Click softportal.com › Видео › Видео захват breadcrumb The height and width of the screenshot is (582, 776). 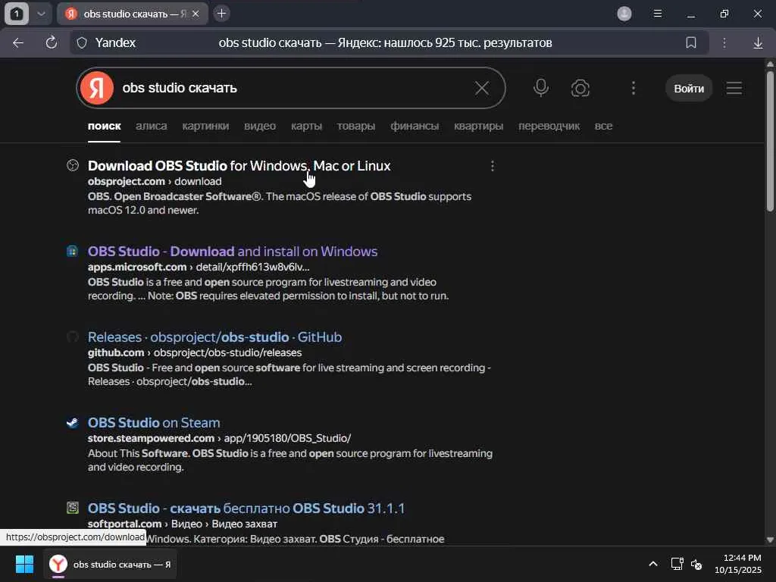click(182, 524)
